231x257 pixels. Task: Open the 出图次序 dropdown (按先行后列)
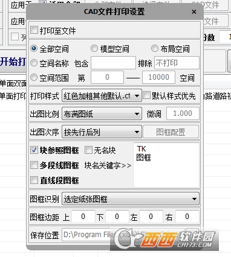pos(102,132)
